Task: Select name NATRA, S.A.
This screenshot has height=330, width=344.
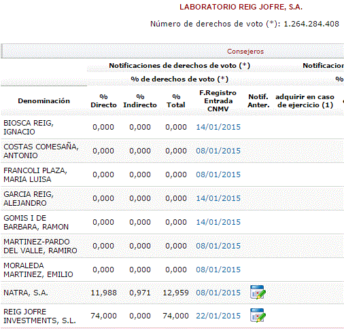Action: pyautogui.click(x=26, y=293)
